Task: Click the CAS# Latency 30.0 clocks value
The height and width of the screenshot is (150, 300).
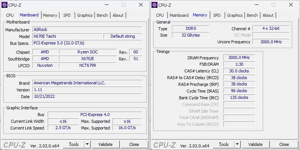Action: click(239, 71)
